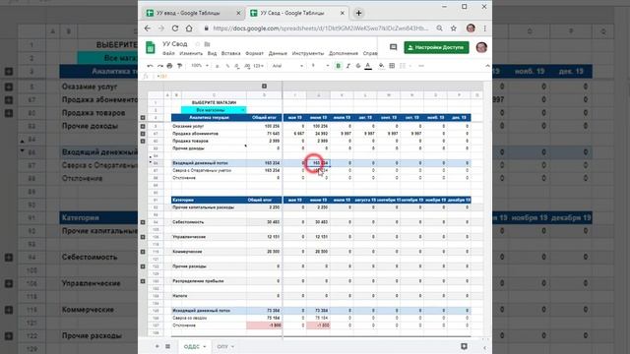Expand the Коммерческие row group
This screenshot has height=354, width=630.
pyautogui.click(x=143, y=252)
